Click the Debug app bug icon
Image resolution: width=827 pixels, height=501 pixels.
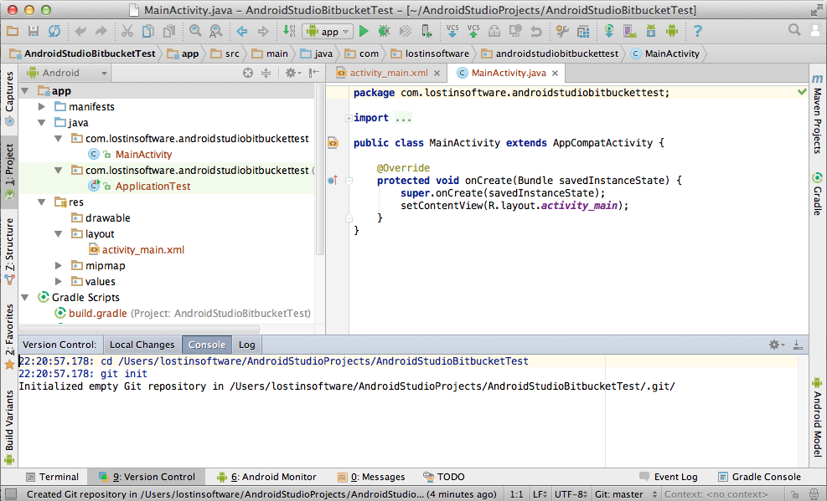[x=384, y=31]
